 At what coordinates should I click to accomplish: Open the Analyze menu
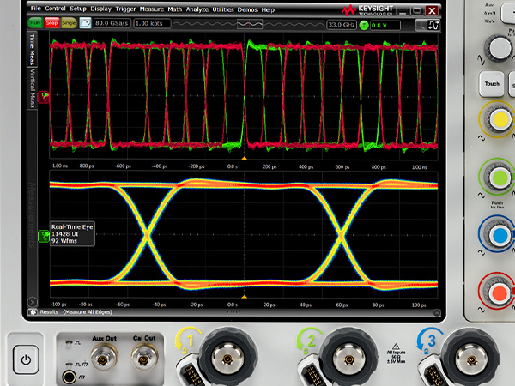point(197,9)
